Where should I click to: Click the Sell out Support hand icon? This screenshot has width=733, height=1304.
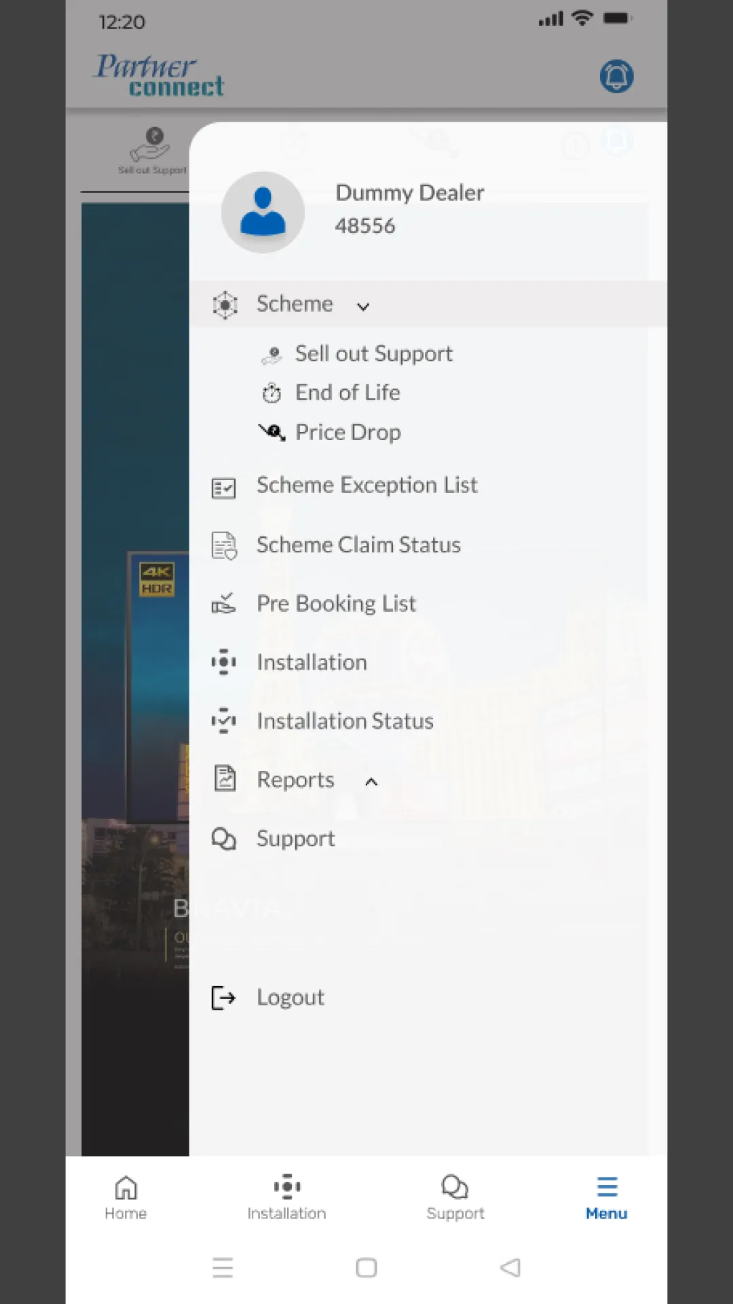272,355
